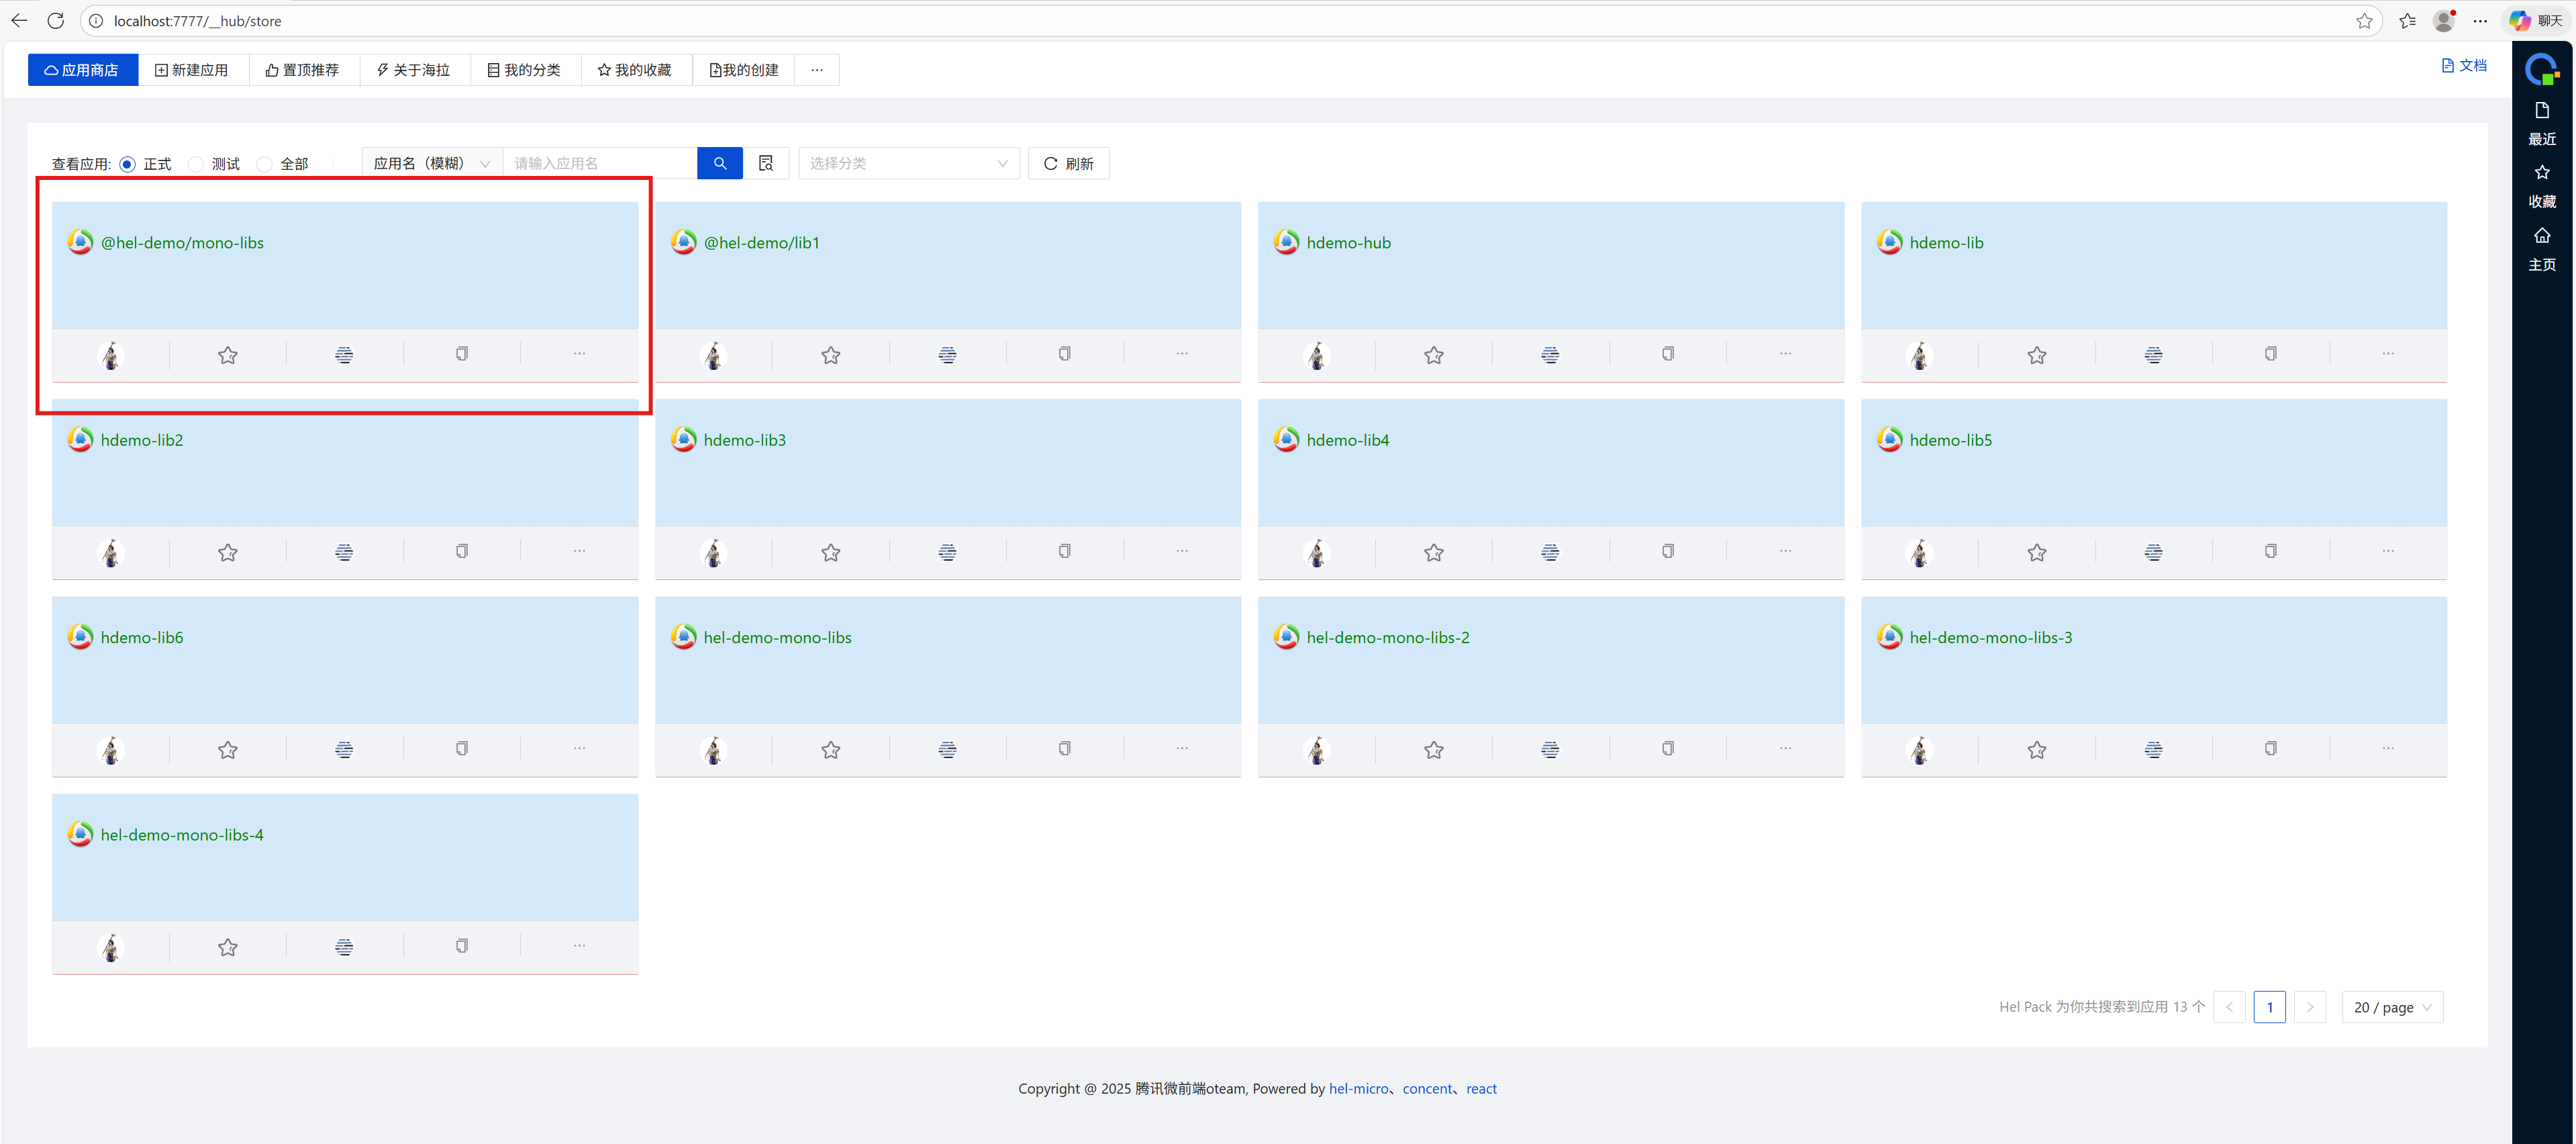
Task: Select the 全部 radio option
Action: click(265, 164)
